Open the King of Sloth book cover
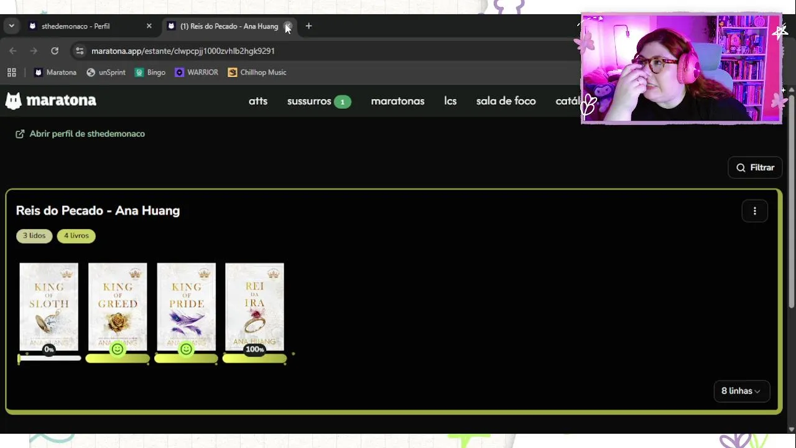This screenshot has height=448, width=796. pos(49,306)
